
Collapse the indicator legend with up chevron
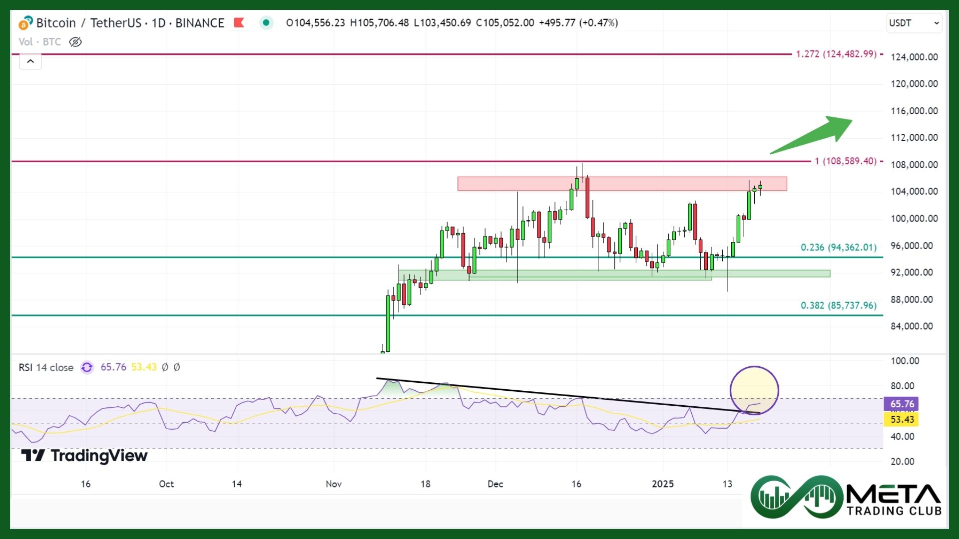(30, 61)
